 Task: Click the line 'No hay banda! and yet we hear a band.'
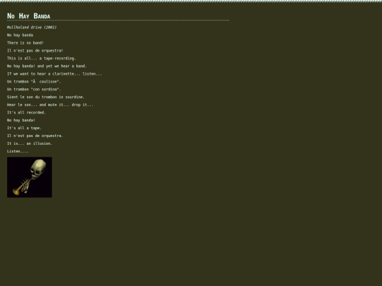click(x=47, y=66)
